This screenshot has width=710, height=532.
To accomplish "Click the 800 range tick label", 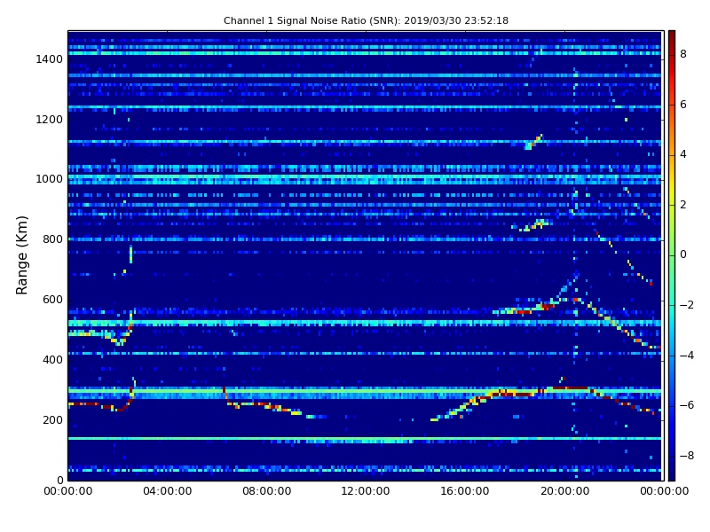I will (52, 239).
